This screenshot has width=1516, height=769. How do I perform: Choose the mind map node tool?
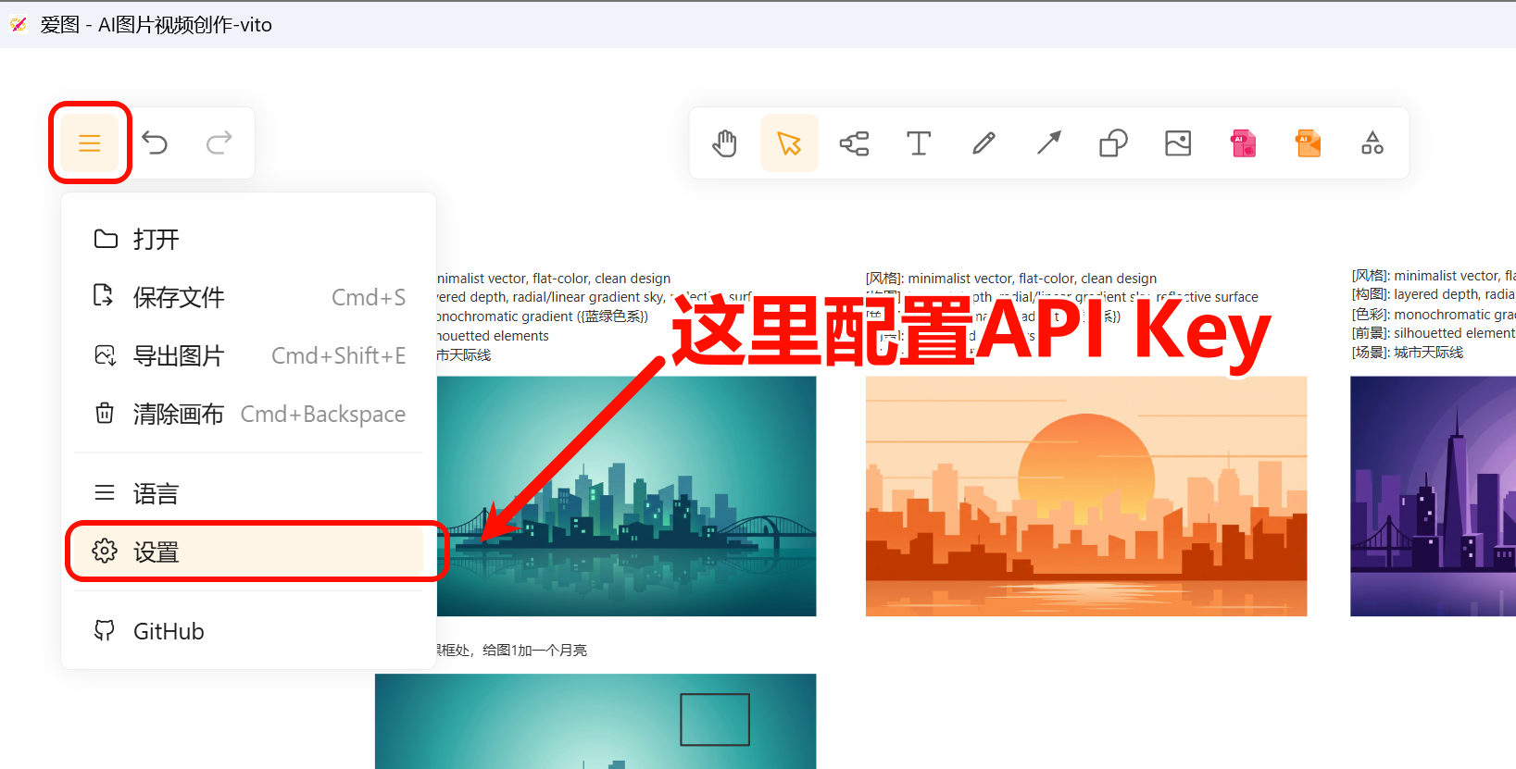854,143
